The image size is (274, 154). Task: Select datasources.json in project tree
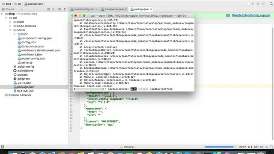[33, 46]
